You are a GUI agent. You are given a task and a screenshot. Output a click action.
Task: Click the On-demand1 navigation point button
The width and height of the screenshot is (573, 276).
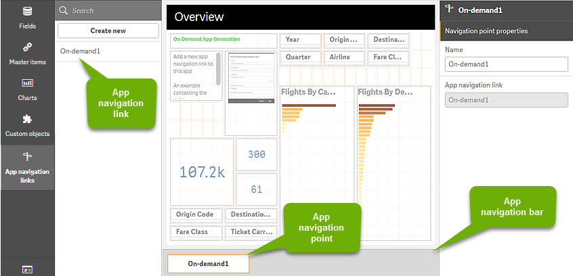point(208,264)
